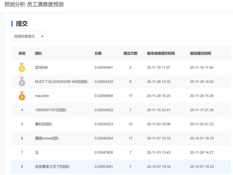The height and width of the screenshot is (175, 233).
Task: Click score 0.02953091
Action: (x=104, y=166)
